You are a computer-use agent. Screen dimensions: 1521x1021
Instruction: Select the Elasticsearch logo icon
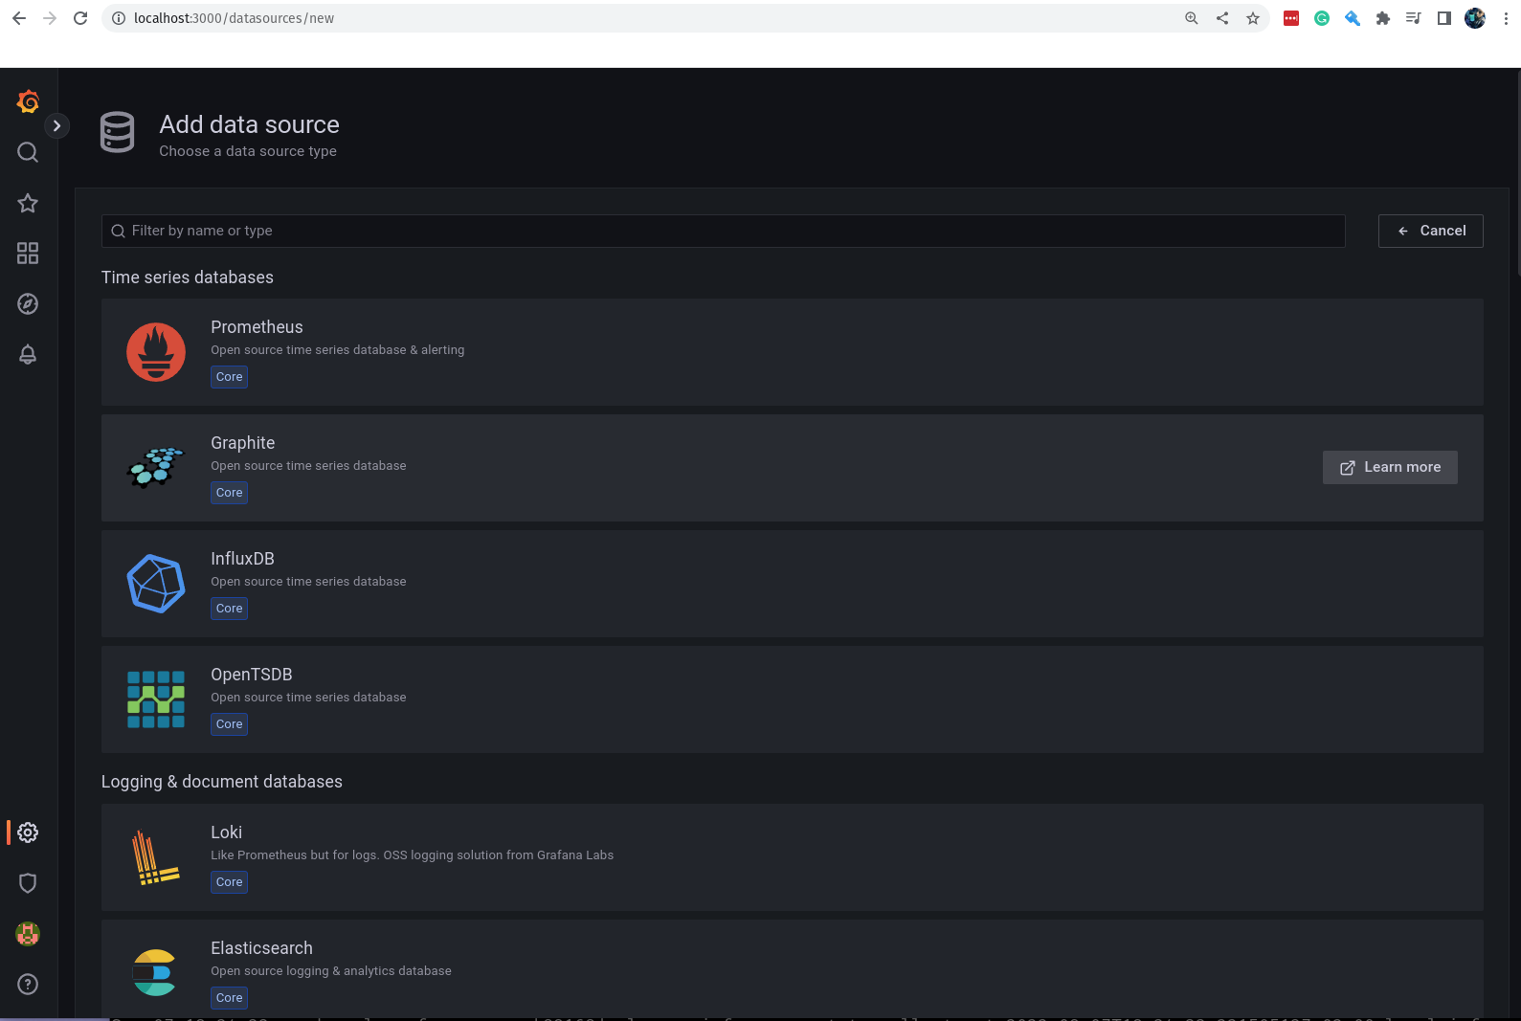pyautogui.click(x=154, y=973)
